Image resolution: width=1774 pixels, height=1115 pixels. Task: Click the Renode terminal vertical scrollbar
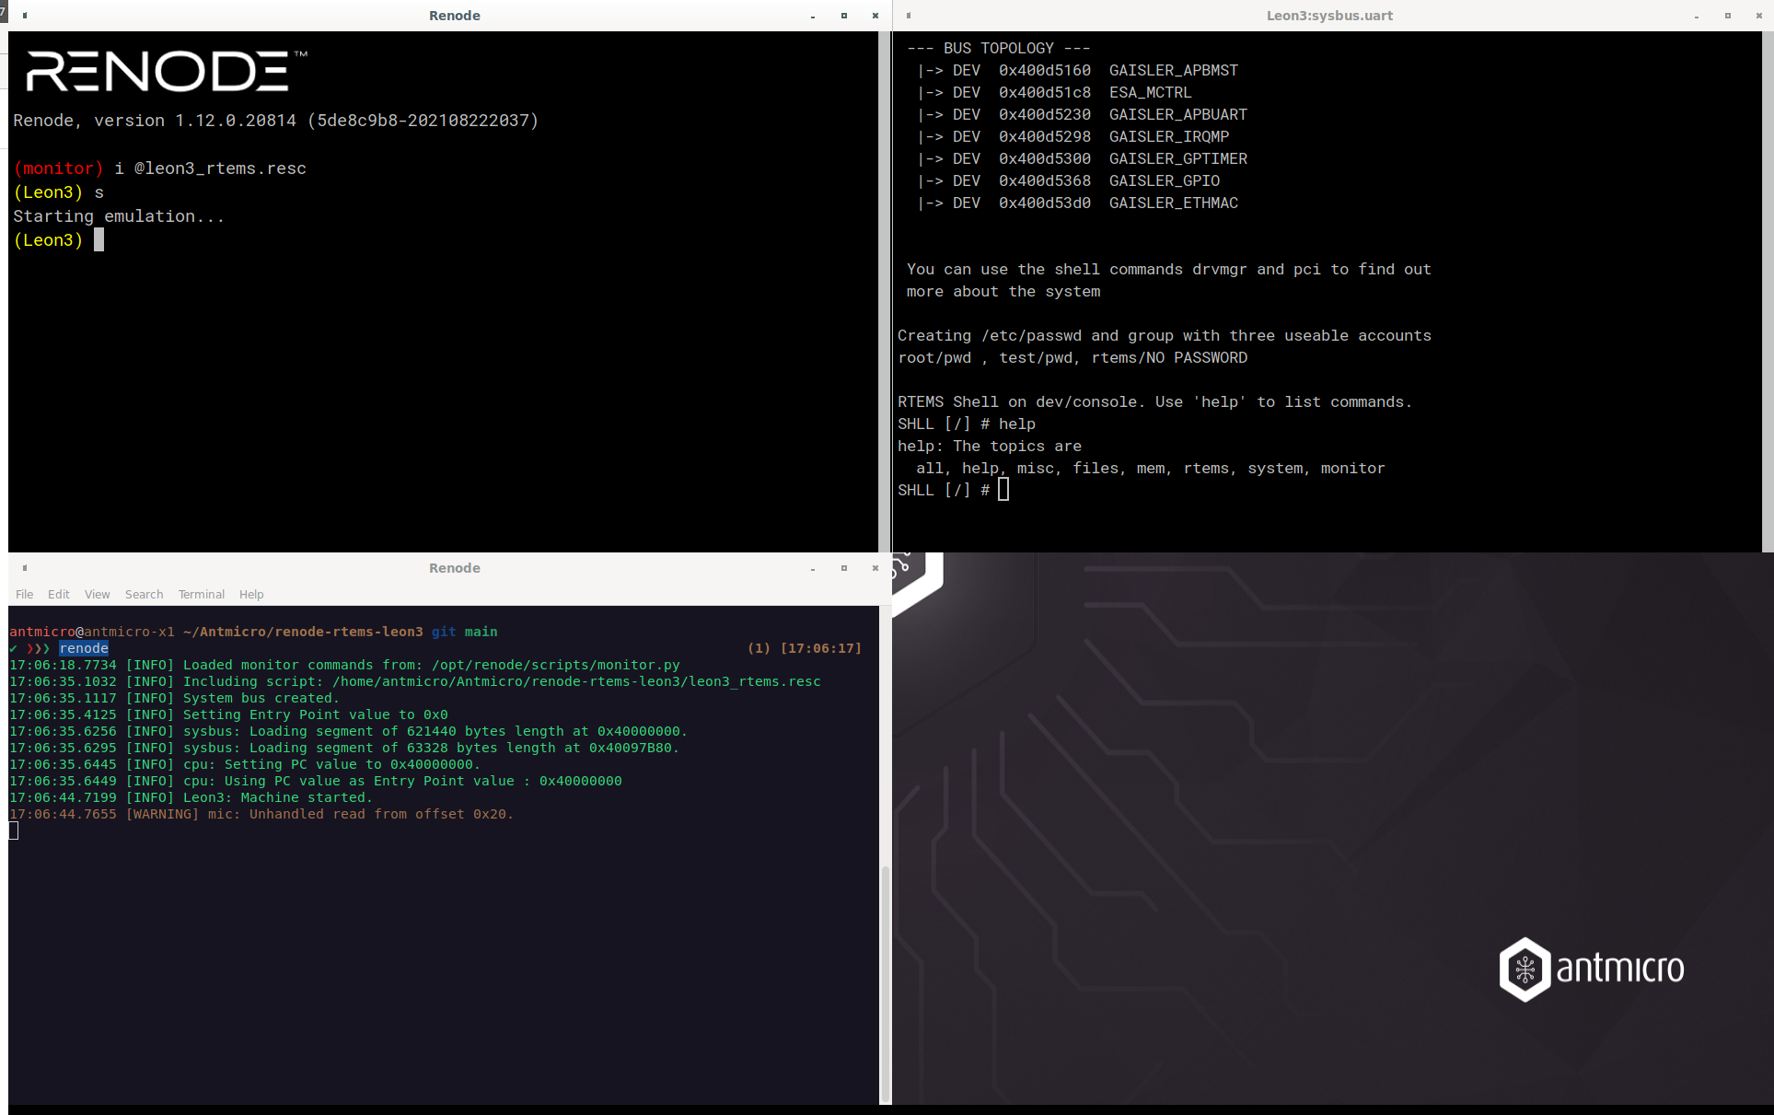886,982
